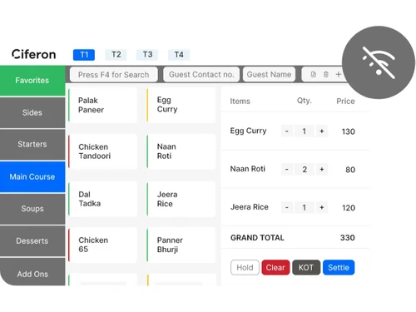The image size is (416, 312).
Task: Click the offline no-wifi badge icon
Action: click(379, 62)
